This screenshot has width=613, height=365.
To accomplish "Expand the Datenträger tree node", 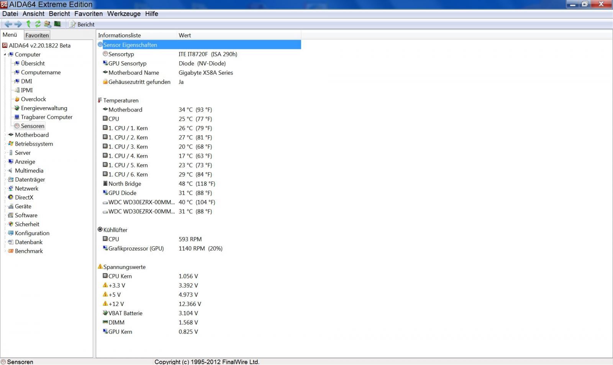I will point(5,179).
